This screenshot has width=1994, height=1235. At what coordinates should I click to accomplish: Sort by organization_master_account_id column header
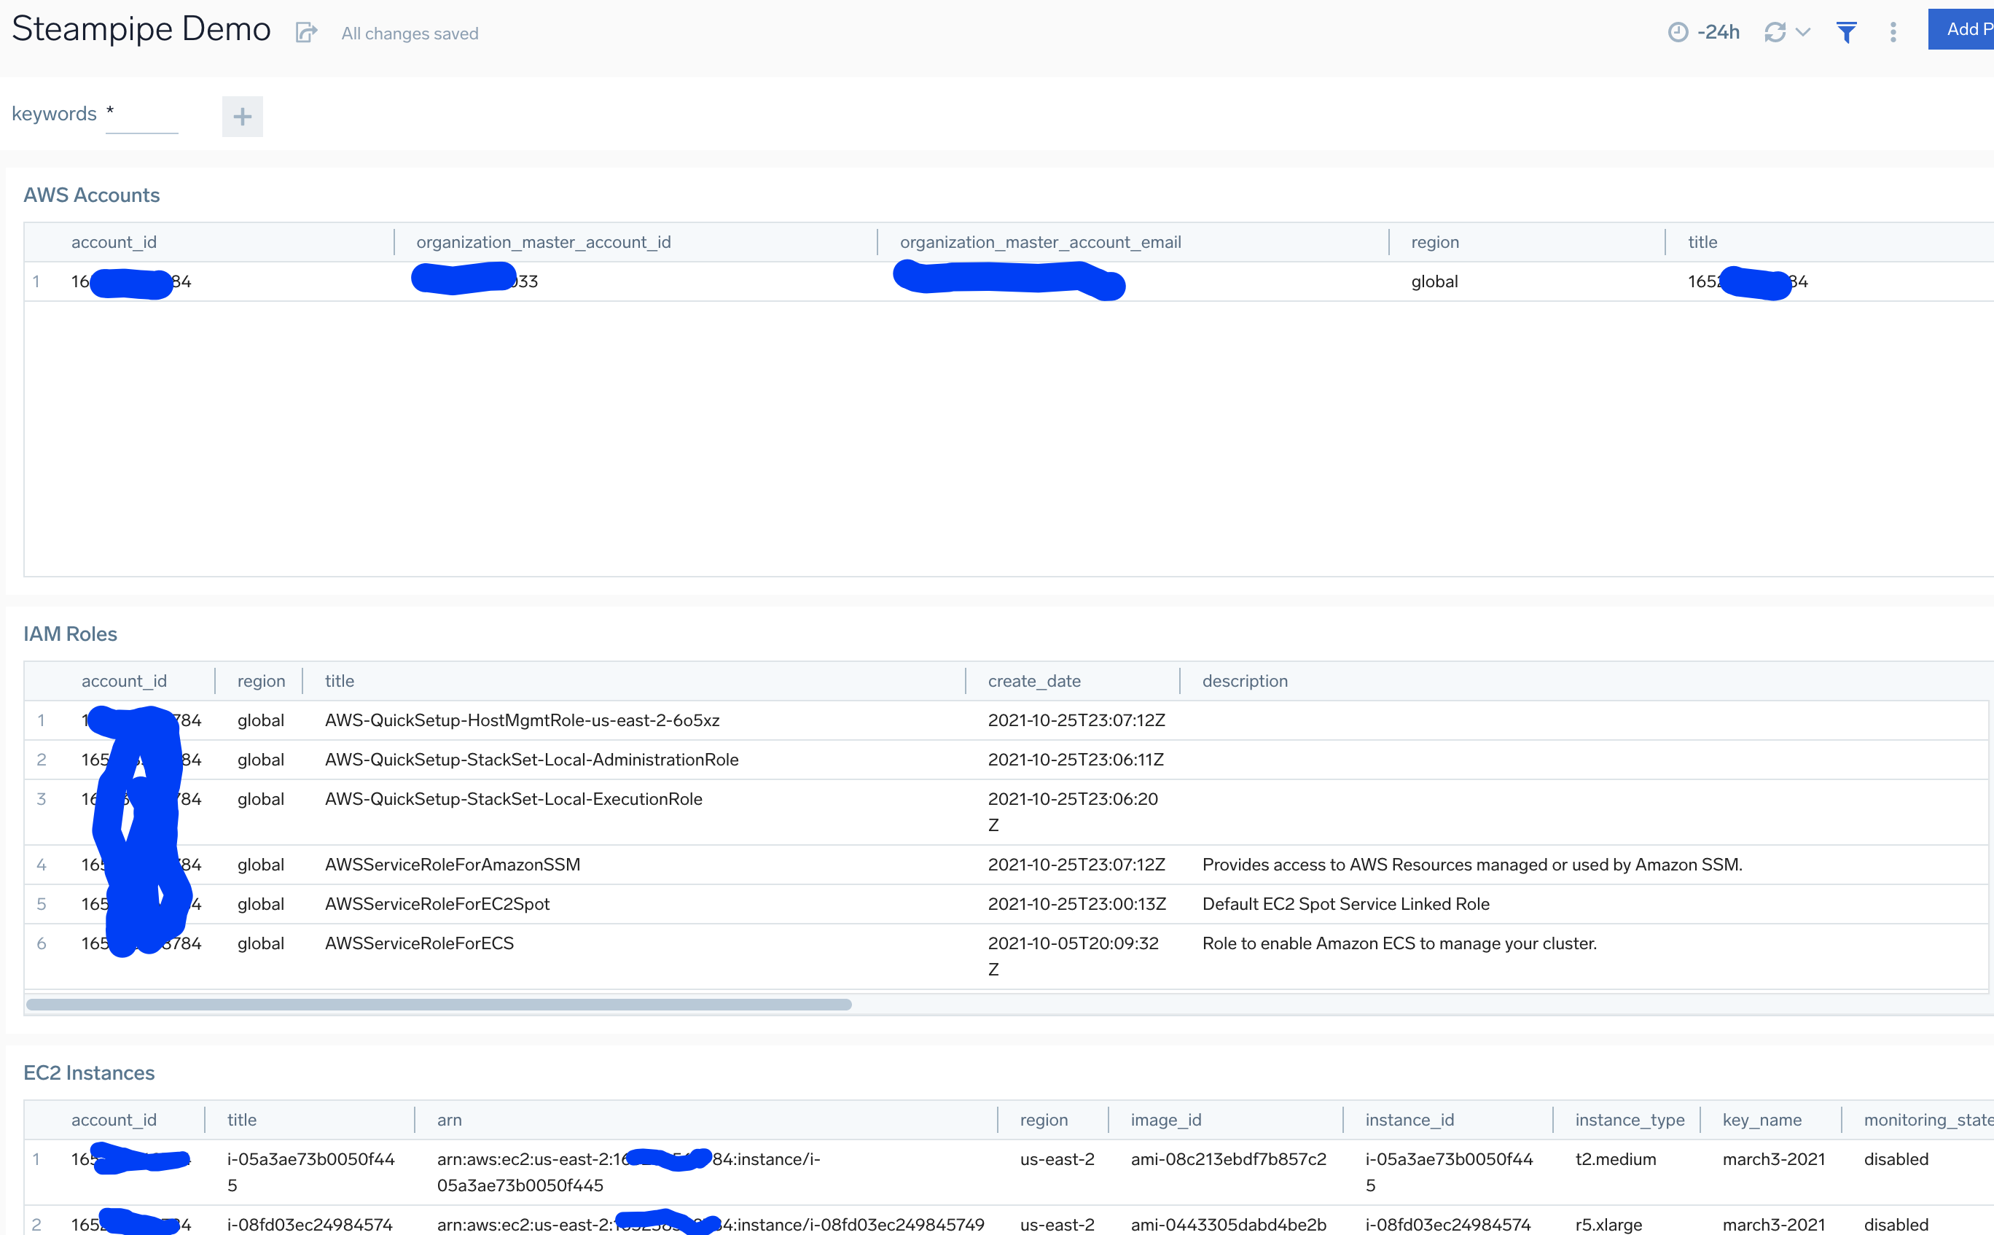pos(543,242)
